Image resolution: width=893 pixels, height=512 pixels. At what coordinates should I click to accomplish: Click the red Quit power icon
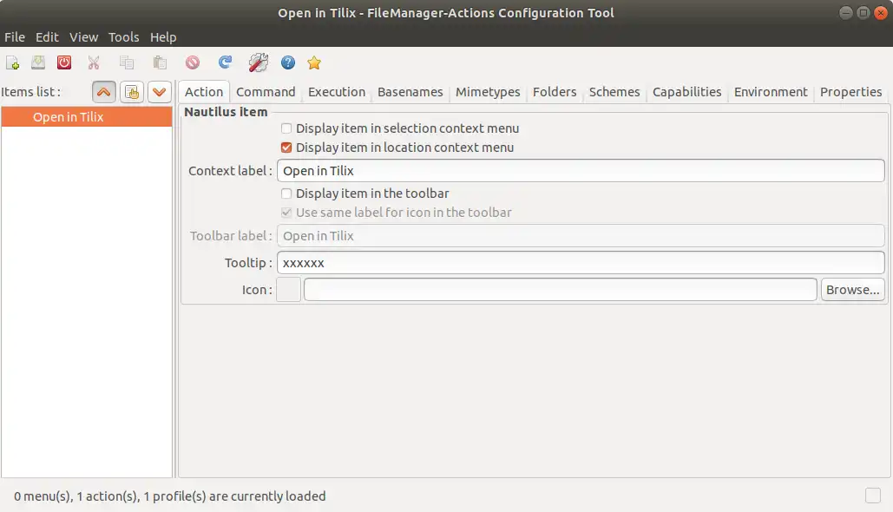[64, 62]
